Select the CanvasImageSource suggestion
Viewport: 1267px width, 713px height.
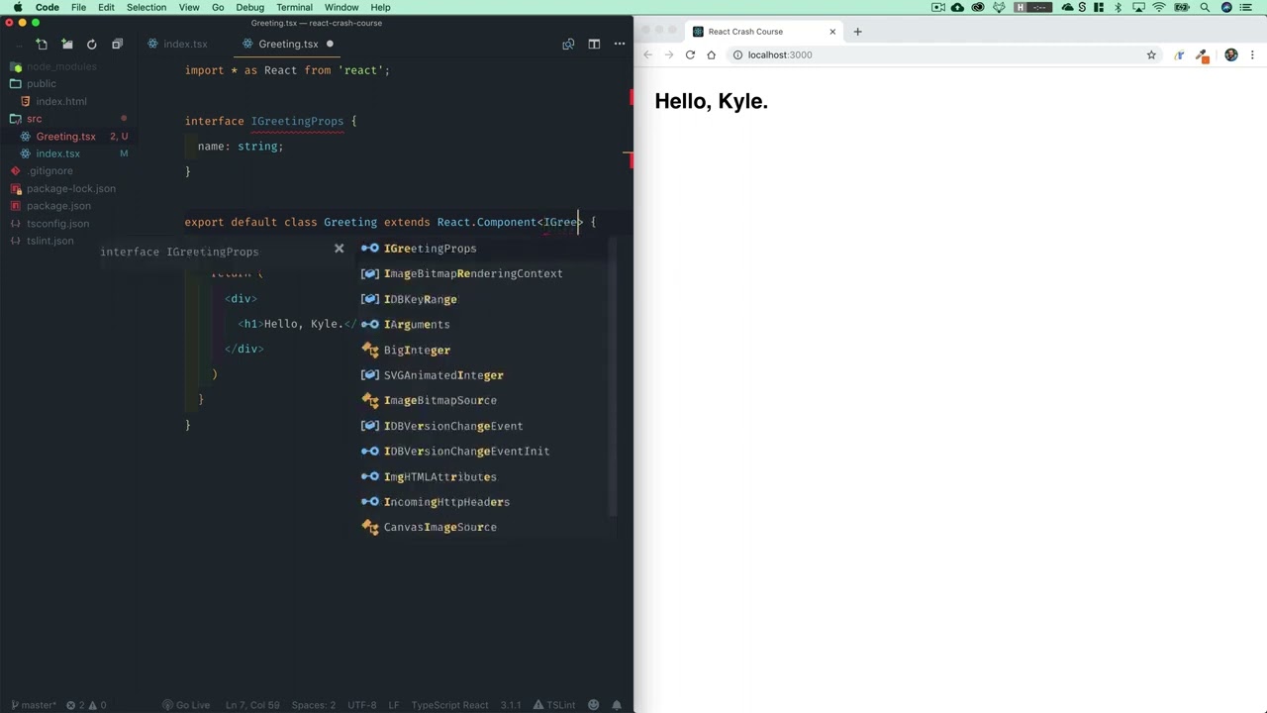pos(487,527)
